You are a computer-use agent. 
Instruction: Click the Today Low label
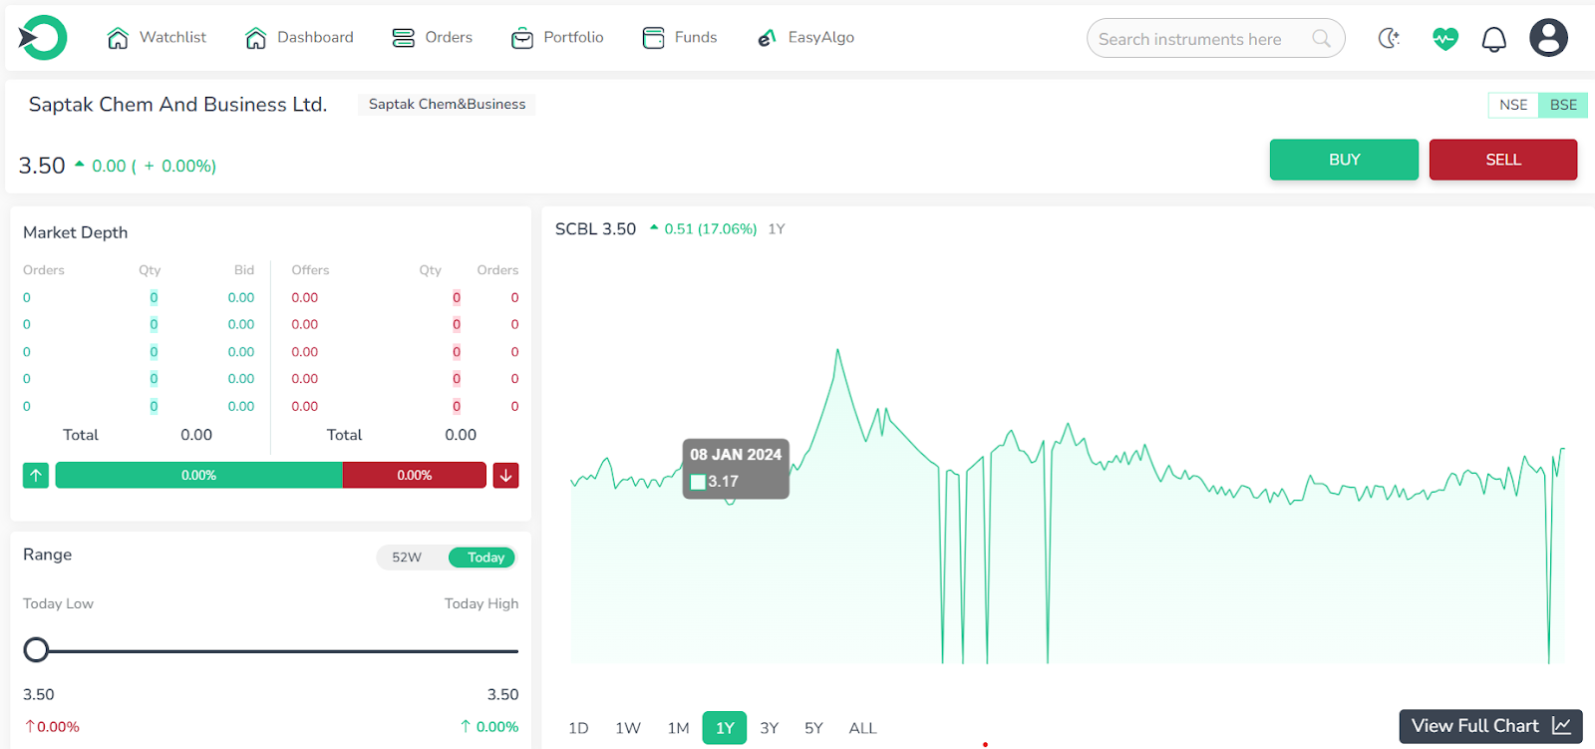(x=58, y=603)
